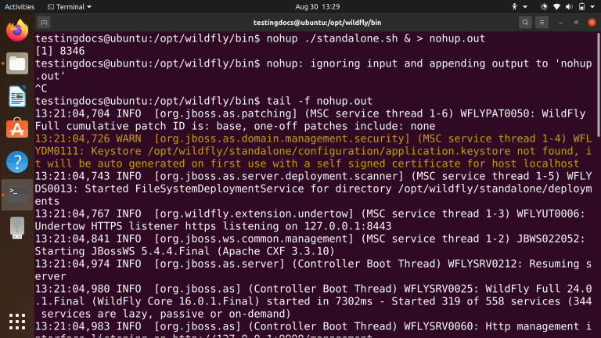
Task: Click Activities in top bar
Action: pos(20,6)
